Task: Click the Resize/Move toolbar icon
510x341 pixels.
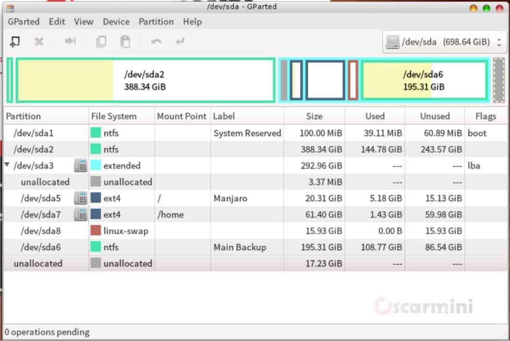Action: click(x=70, y=41)
